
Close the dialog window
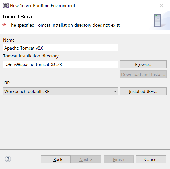161,5
